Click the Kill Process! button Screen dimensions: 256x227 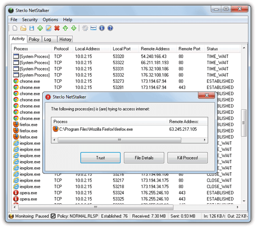(x=188, y=158)
